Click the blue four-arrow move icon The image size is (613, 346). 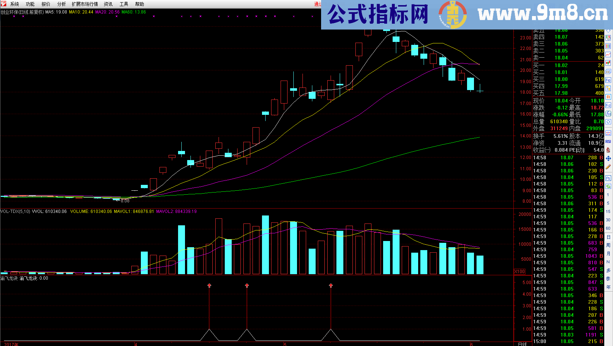pos(608,159)
